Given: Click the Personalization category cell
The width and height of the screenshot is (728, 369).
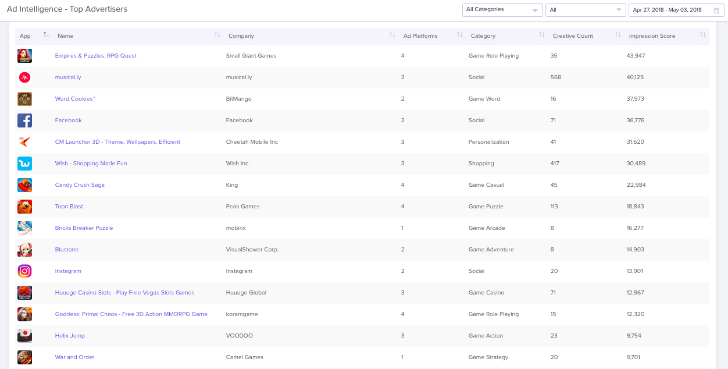Looking at the screenshot, I should tap(489, 142).
